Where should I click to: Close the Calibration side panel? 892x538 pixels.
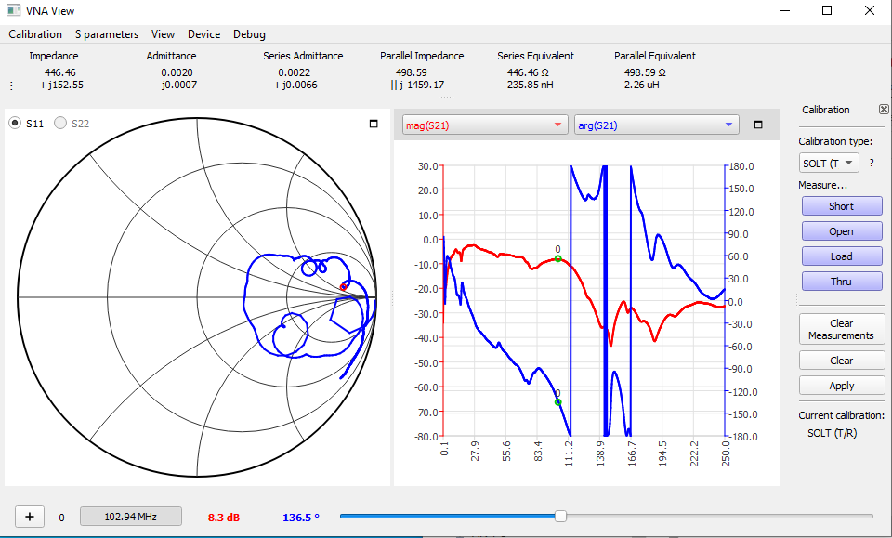884,110
